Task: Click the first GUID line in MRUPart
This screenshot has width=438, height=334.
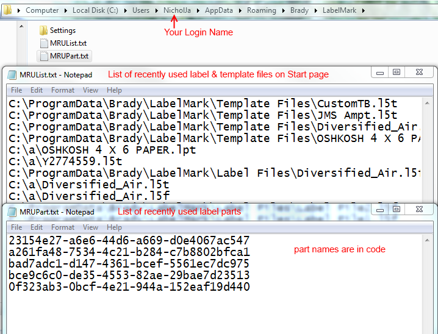Action: (x=129, y=241)
